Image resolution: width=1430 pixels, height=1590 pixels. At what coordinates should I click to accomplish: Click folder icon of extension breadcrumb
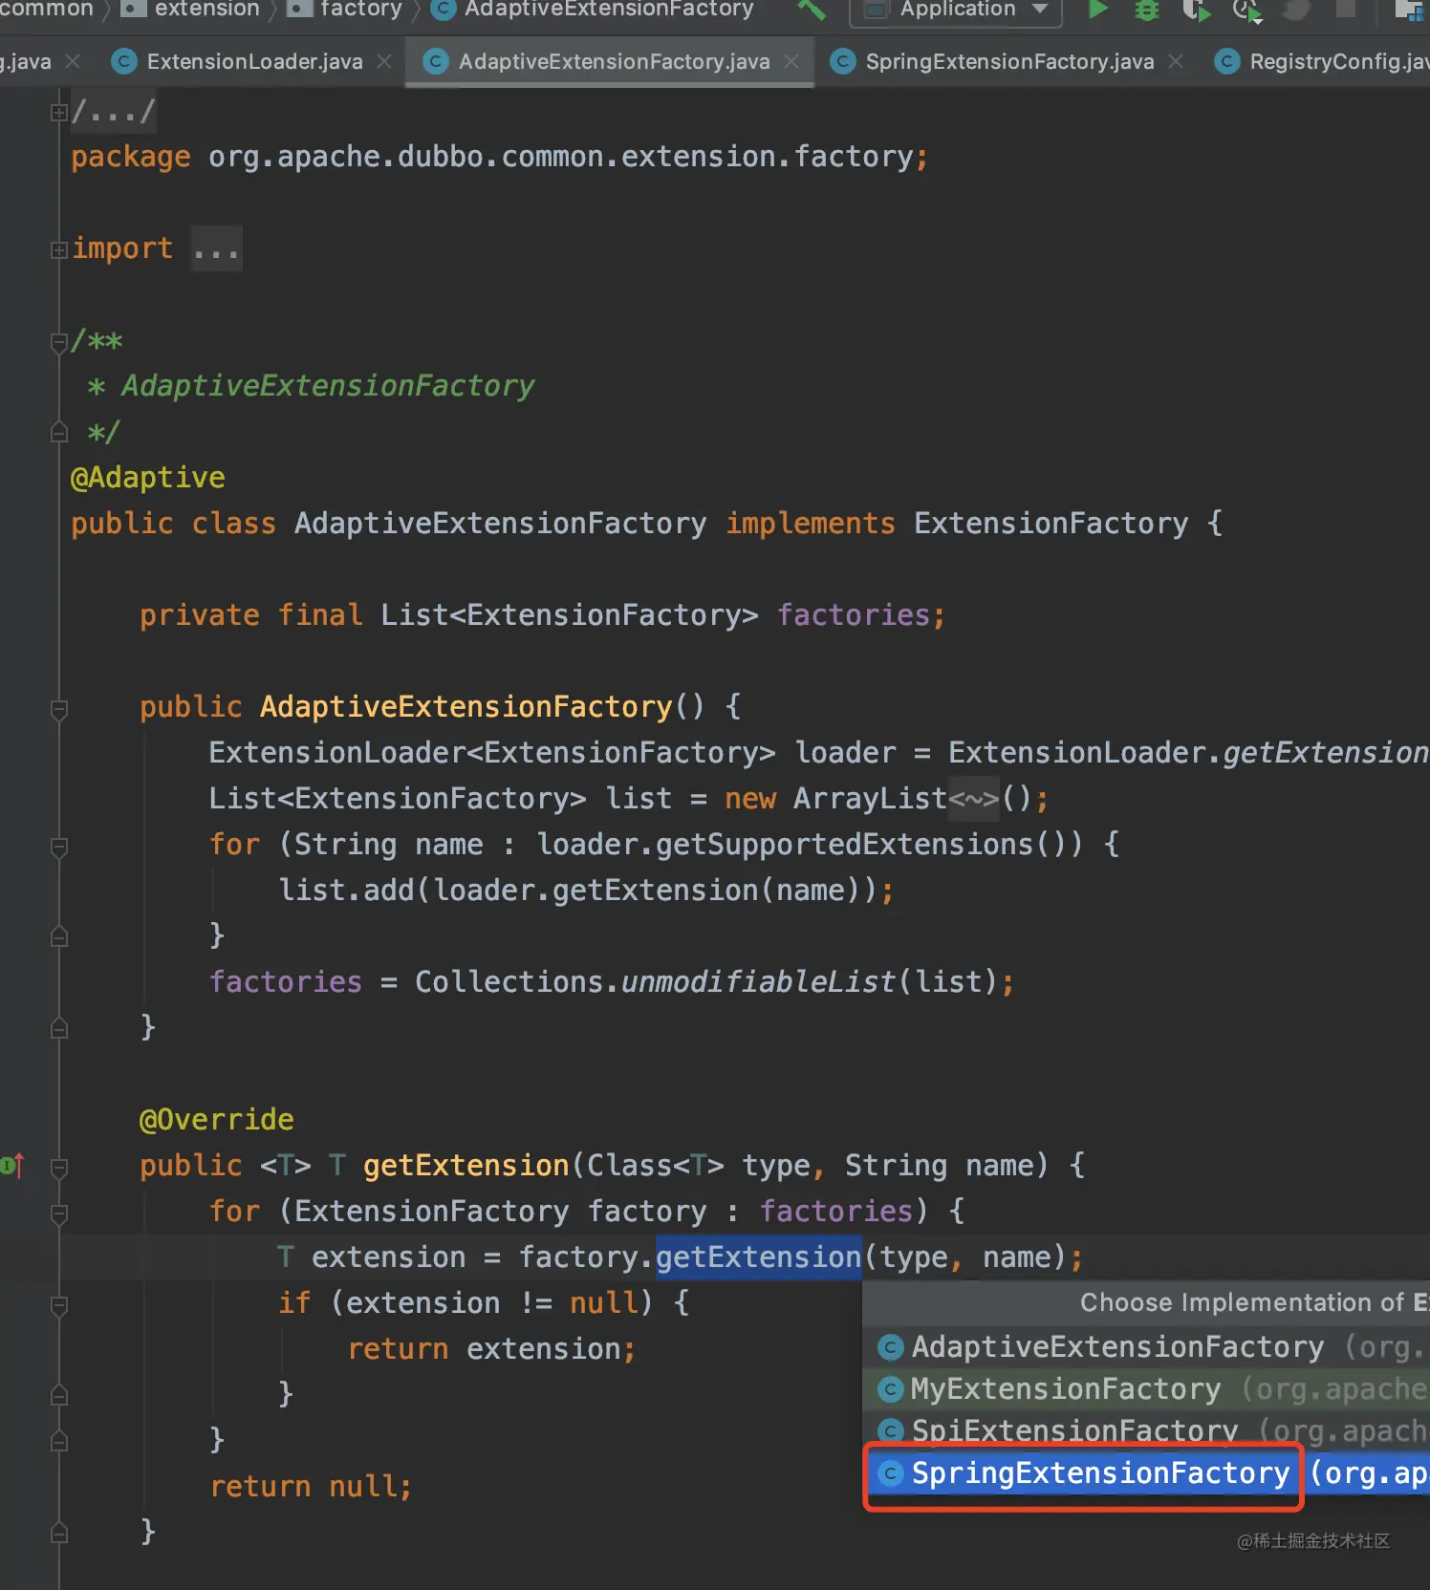pyautogui.click(x=134, y=9)
